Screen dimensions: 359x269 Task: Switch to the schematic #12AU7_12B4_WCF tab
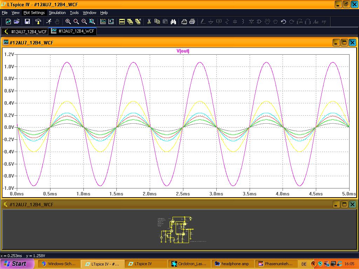click(25, 31)
